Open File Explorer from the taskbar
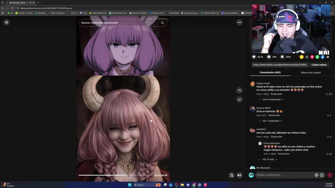This screenshot has height=188, width=335. [x=182, y=185]
